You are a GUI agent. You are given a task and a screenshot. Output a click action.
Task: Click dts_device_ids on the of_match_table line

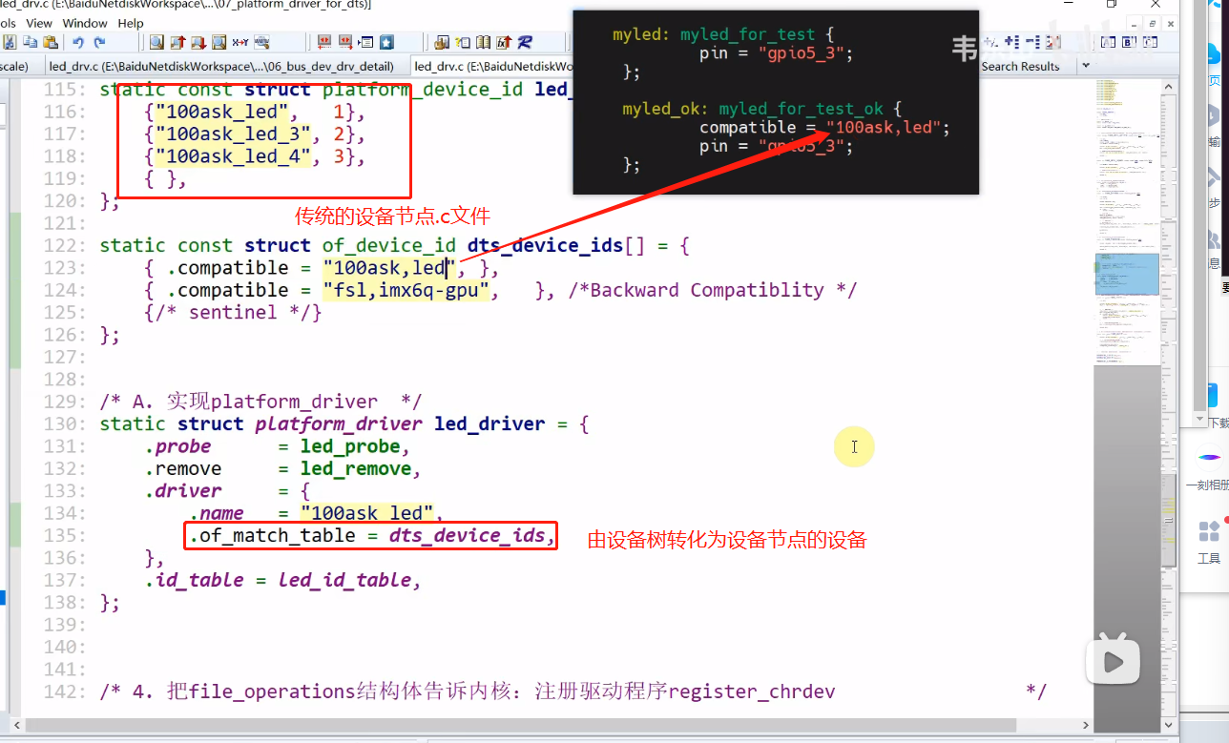click(467, 536)
